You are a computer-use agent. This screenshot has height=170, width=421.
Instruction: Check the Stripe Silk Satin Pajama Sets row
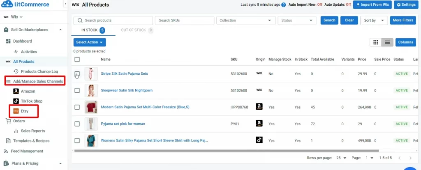pos(77,74)
